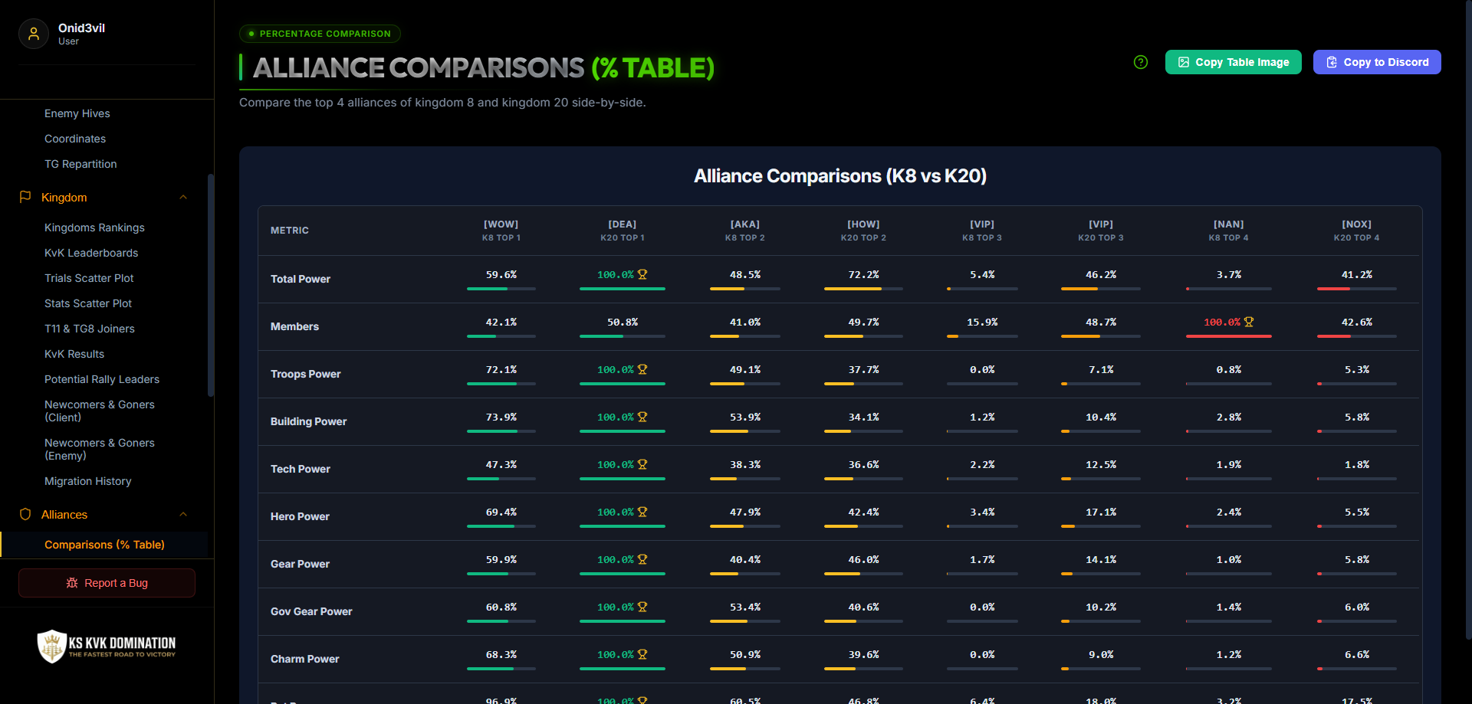Click Copy Table Image button

[1233, 62]
